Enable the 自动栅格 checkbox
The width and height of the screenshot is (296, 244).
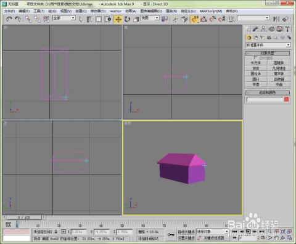pos(255,58)
